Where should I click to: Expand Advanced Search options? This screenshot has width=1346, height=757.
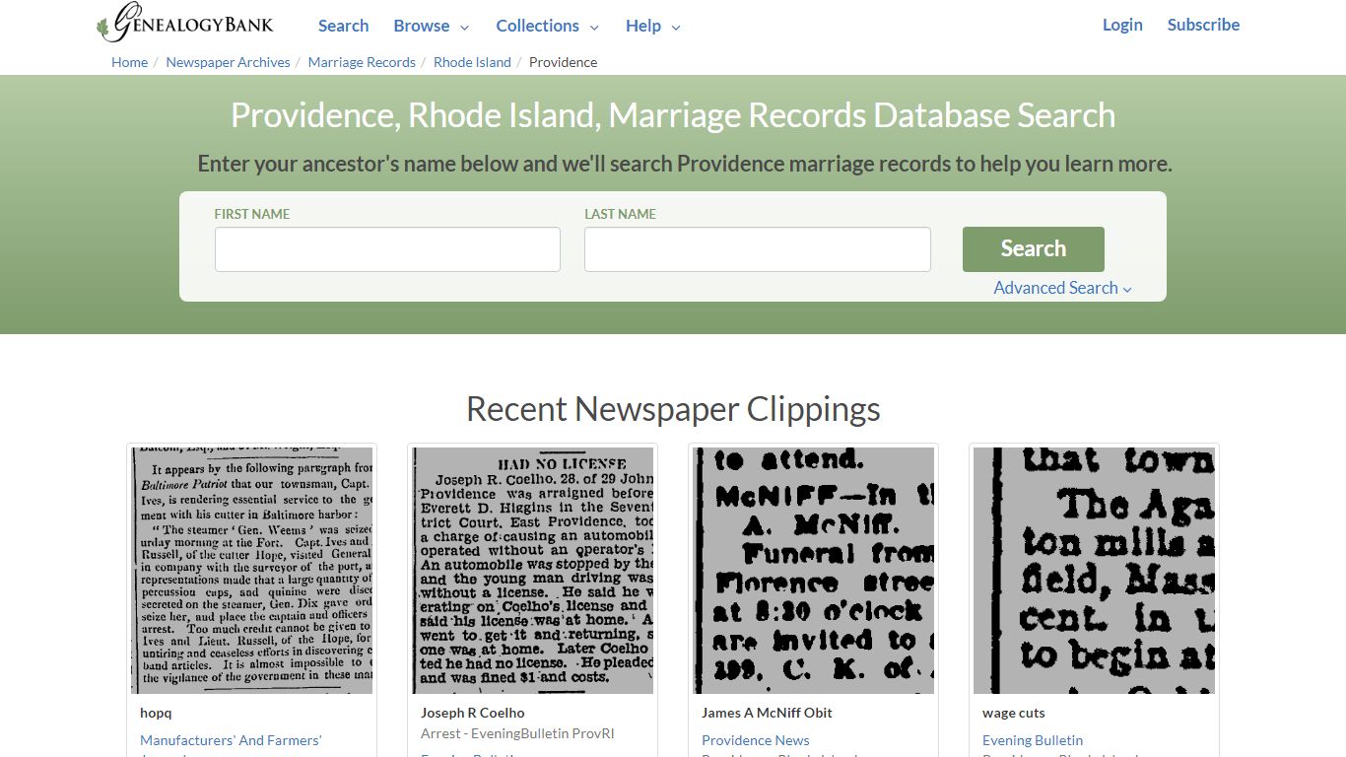tap(1062, 288)
